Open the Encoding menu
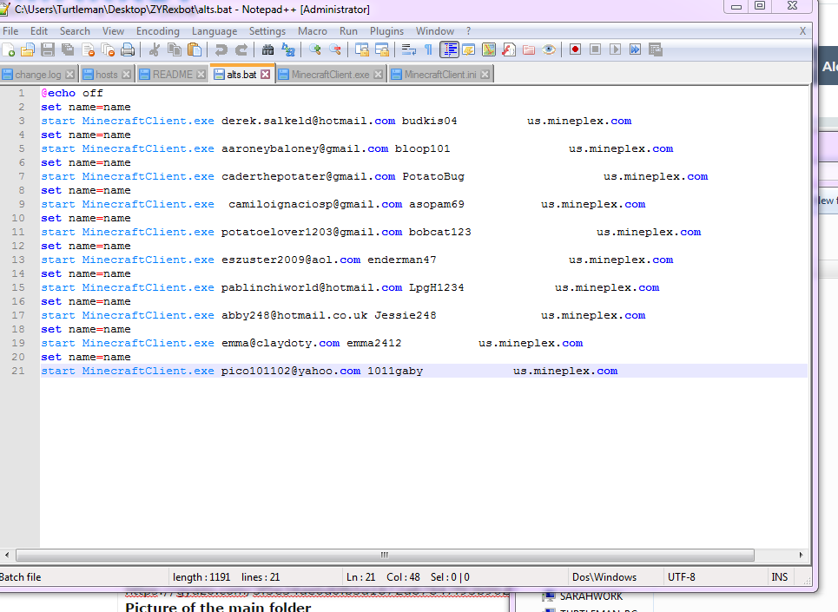This screenshot has width=838, height=612. [x=158, y=31]
